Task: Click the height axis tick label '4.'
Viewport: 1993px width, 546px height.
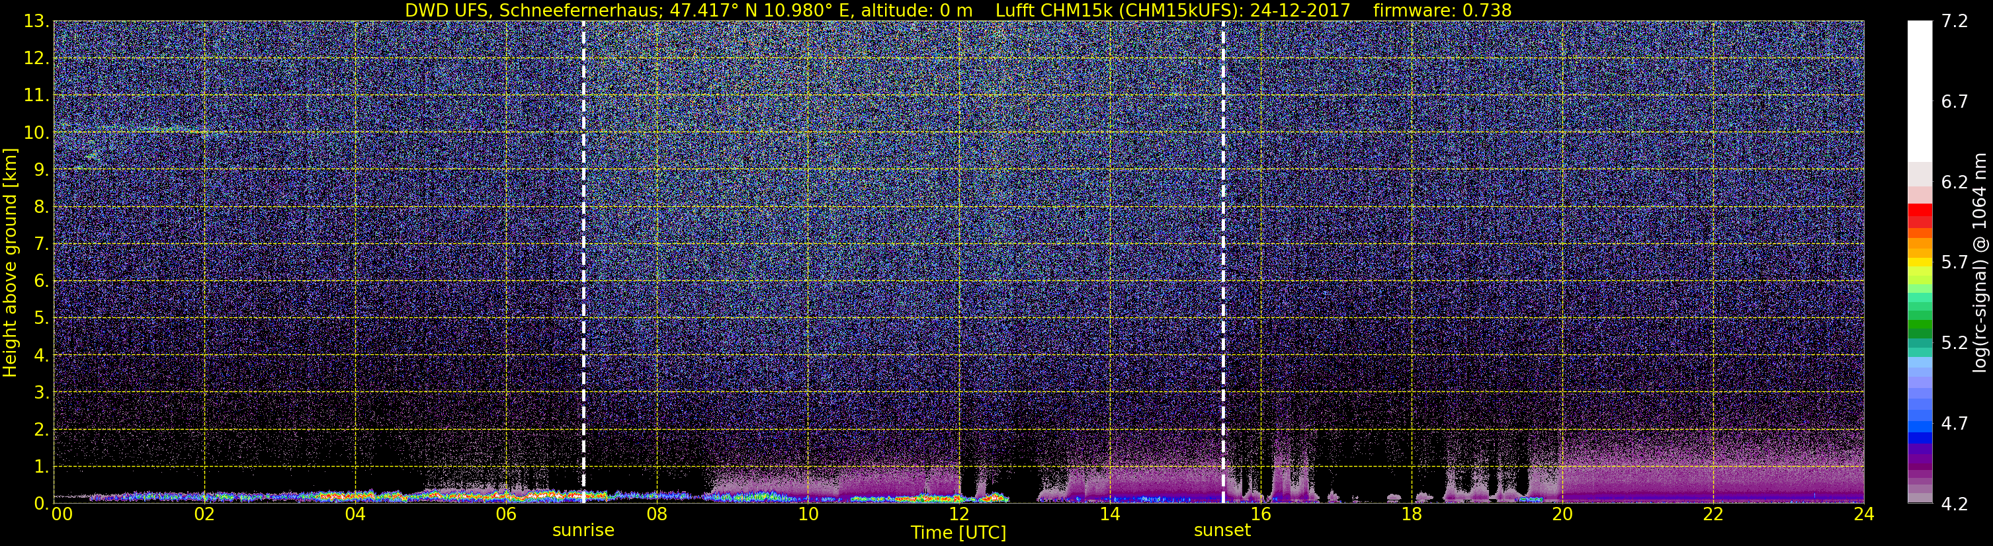Action: [x=42, y=356]
